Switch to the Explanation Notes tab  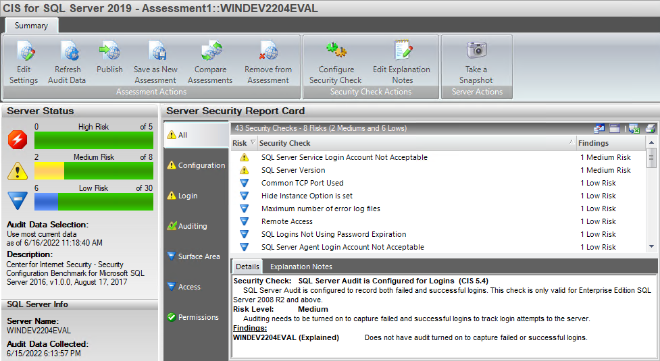pos(301,267)
